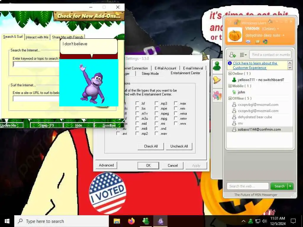Viewport: 303px width, 227px height.
Task: Check the .mpeg file type box
Action: pos(157,113)
